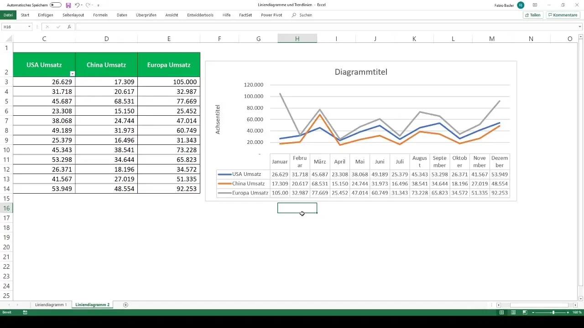Click the Achsentitel axis label
The height and width of the screenshot is (328, 584).
click(x=218, y=119)
